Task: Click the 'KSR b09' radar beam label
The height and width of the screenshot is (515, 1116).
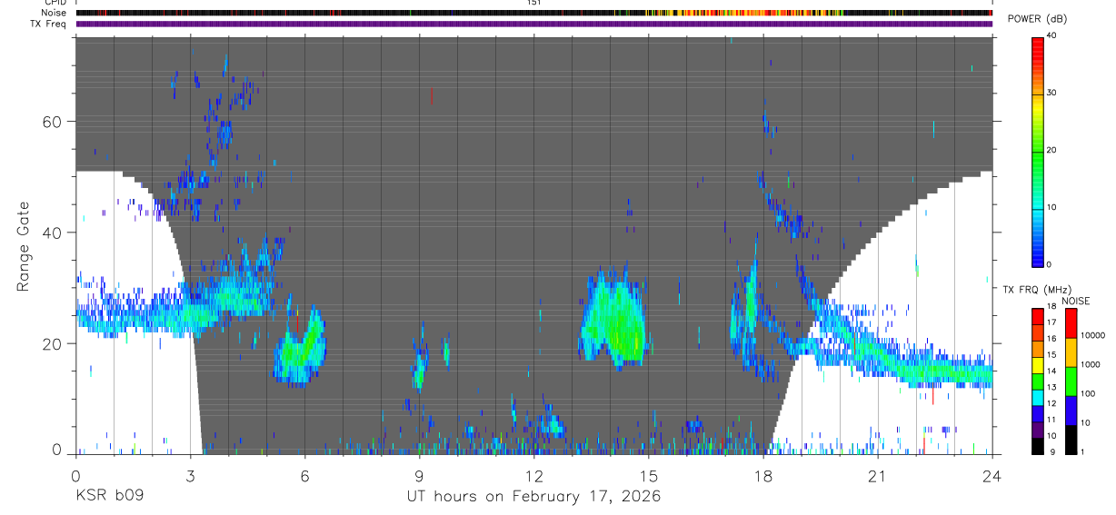Action: tap(109, 497)
